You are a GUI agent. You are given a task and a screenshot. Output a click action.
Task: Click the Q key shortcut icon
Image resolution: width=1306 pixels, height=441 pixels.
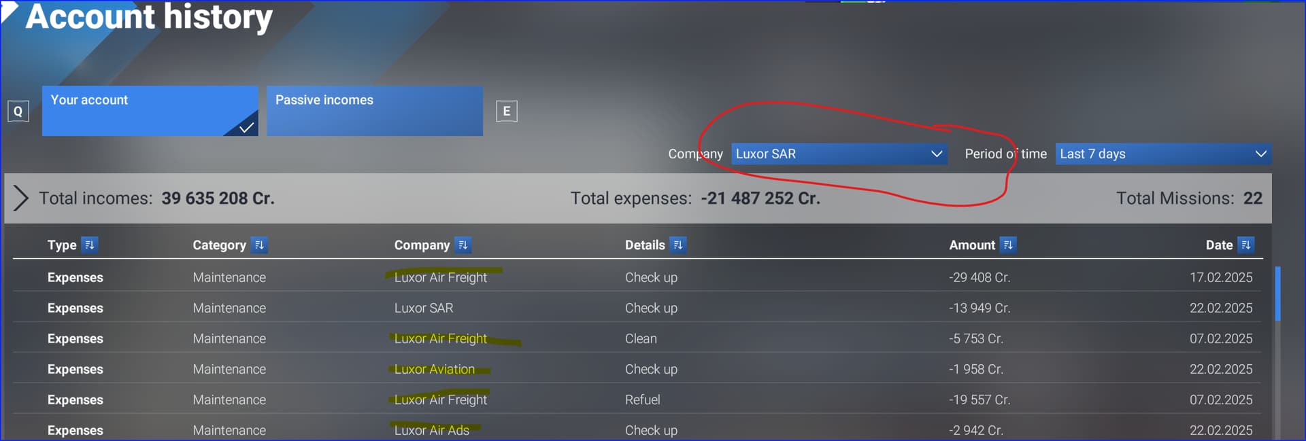[x=18, y=111]
